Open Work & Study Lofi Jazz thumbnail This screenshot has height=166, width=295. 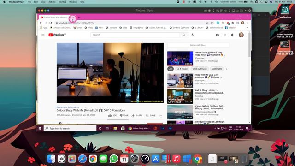coord(180,96)
